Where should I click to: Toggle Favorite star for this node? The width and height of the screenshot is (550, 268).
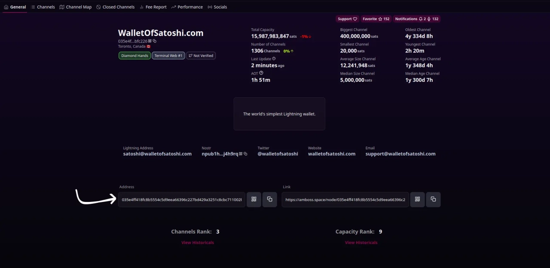pos(376,19)
